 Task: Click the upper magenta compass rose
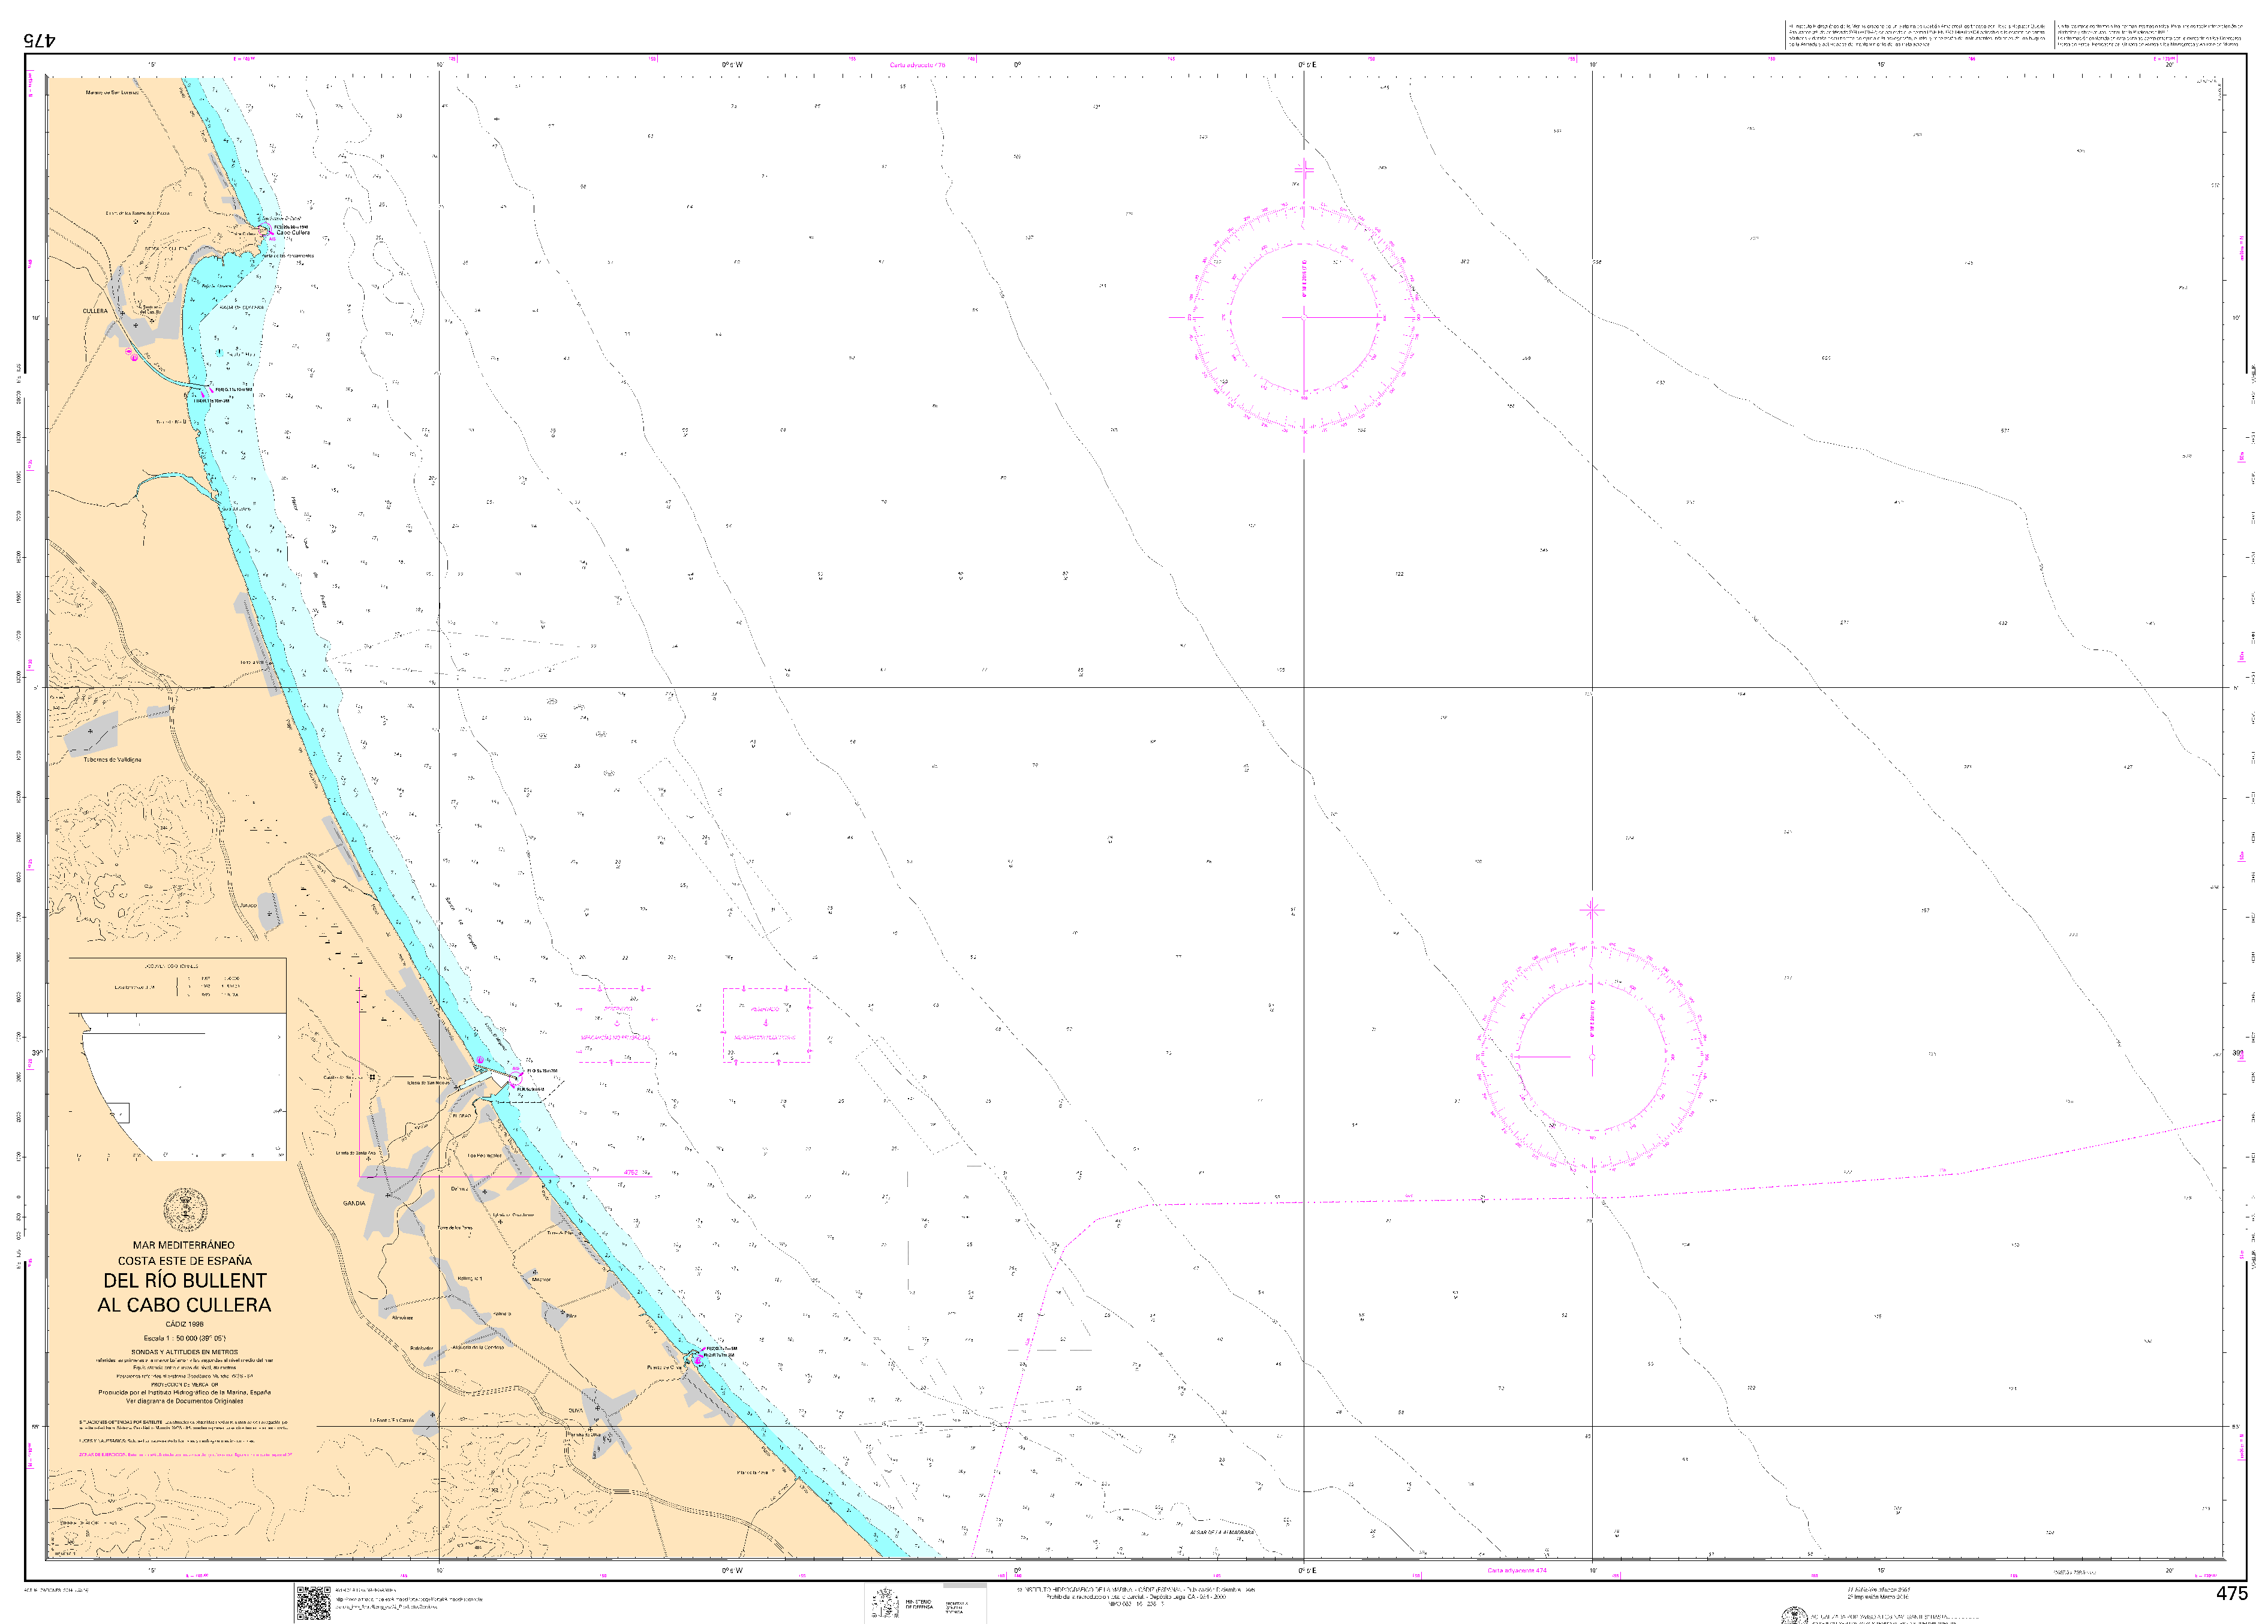pyautogui.click(x=1303, y=318)
